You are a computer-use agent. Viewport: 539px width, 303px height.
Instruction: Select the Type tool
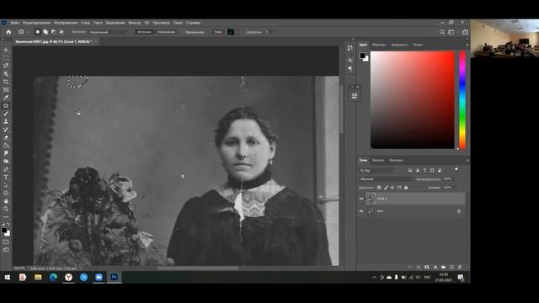pyautogui.click(x=6, y=177)
